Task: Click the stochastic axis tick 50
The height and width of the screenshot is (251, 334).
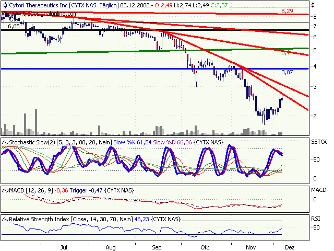Action: [316, 159]
